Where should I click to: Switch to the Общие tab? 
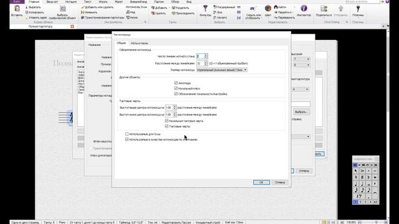tap(121, 43)
